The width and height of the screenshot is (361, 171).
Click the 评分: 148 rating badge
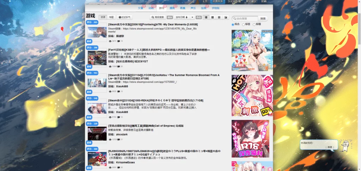[92, 98]
